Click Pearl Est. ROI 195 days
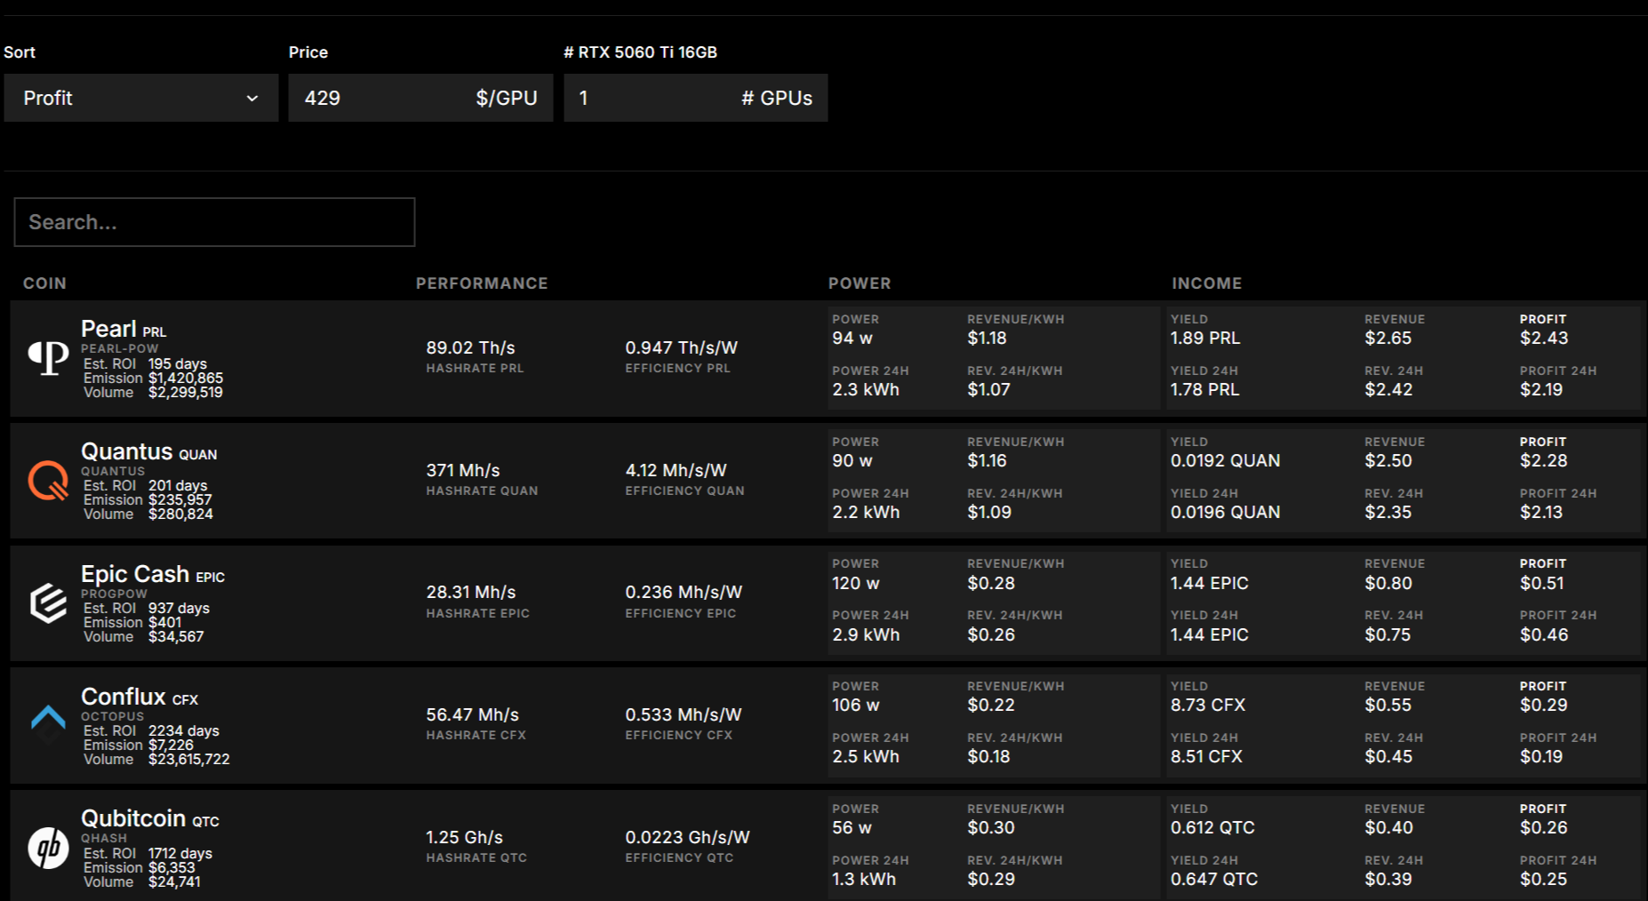The height and width of the screenshot is (901, 1648). (145, 363)
